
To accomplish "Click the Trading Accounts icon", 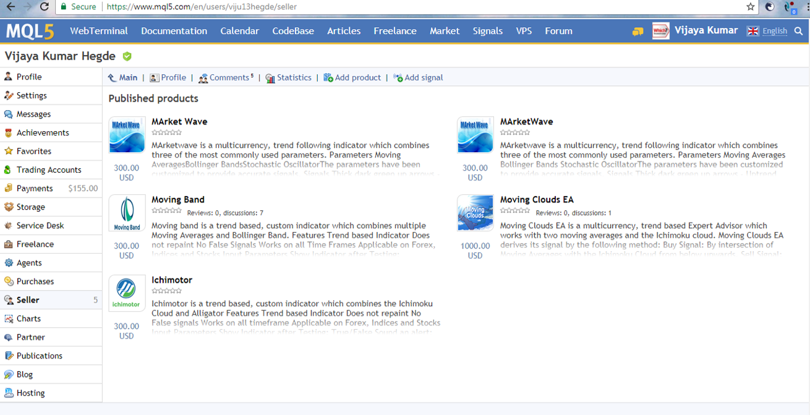I will [8, 169].
